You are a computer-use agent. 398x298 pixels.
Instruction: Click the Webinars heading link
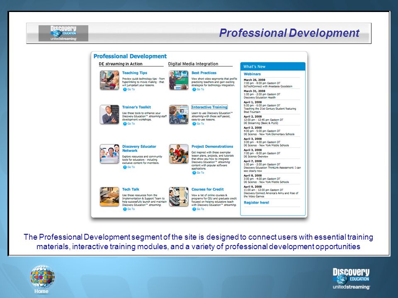pos(252,74)
